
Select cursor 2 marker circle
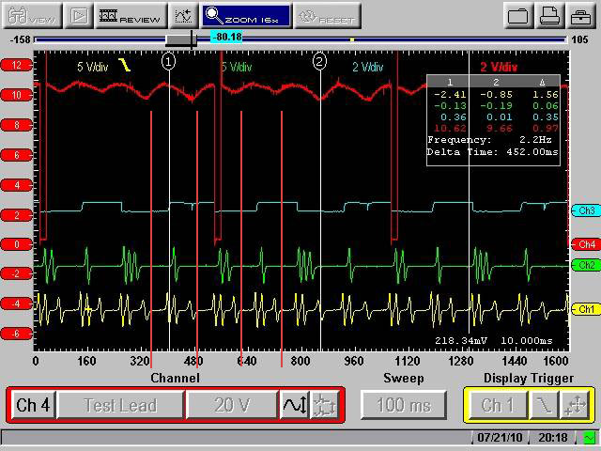(319, 61)
